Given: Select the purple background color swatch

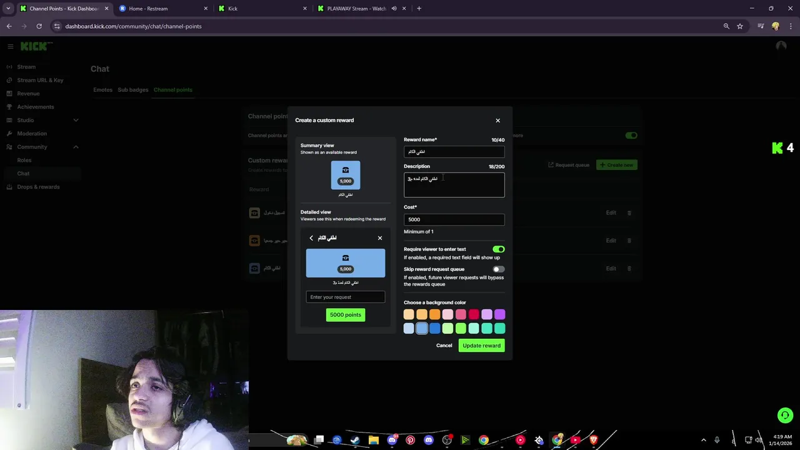Looking at the screenshot, I should pos(500,314).
